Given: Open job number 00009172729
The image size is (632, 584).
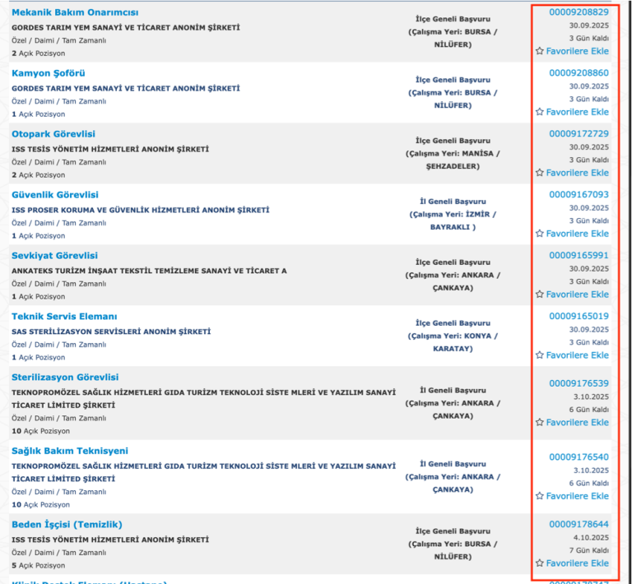Looking at the screenshot, I should (579, 134).
